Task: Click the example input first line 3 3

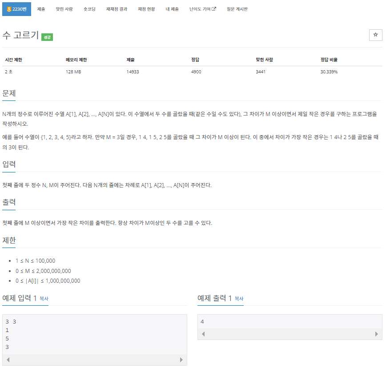Action: click(11, 321)
